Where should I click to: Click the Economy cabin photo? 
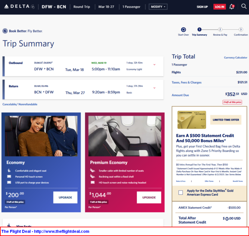tap(41, 136)
